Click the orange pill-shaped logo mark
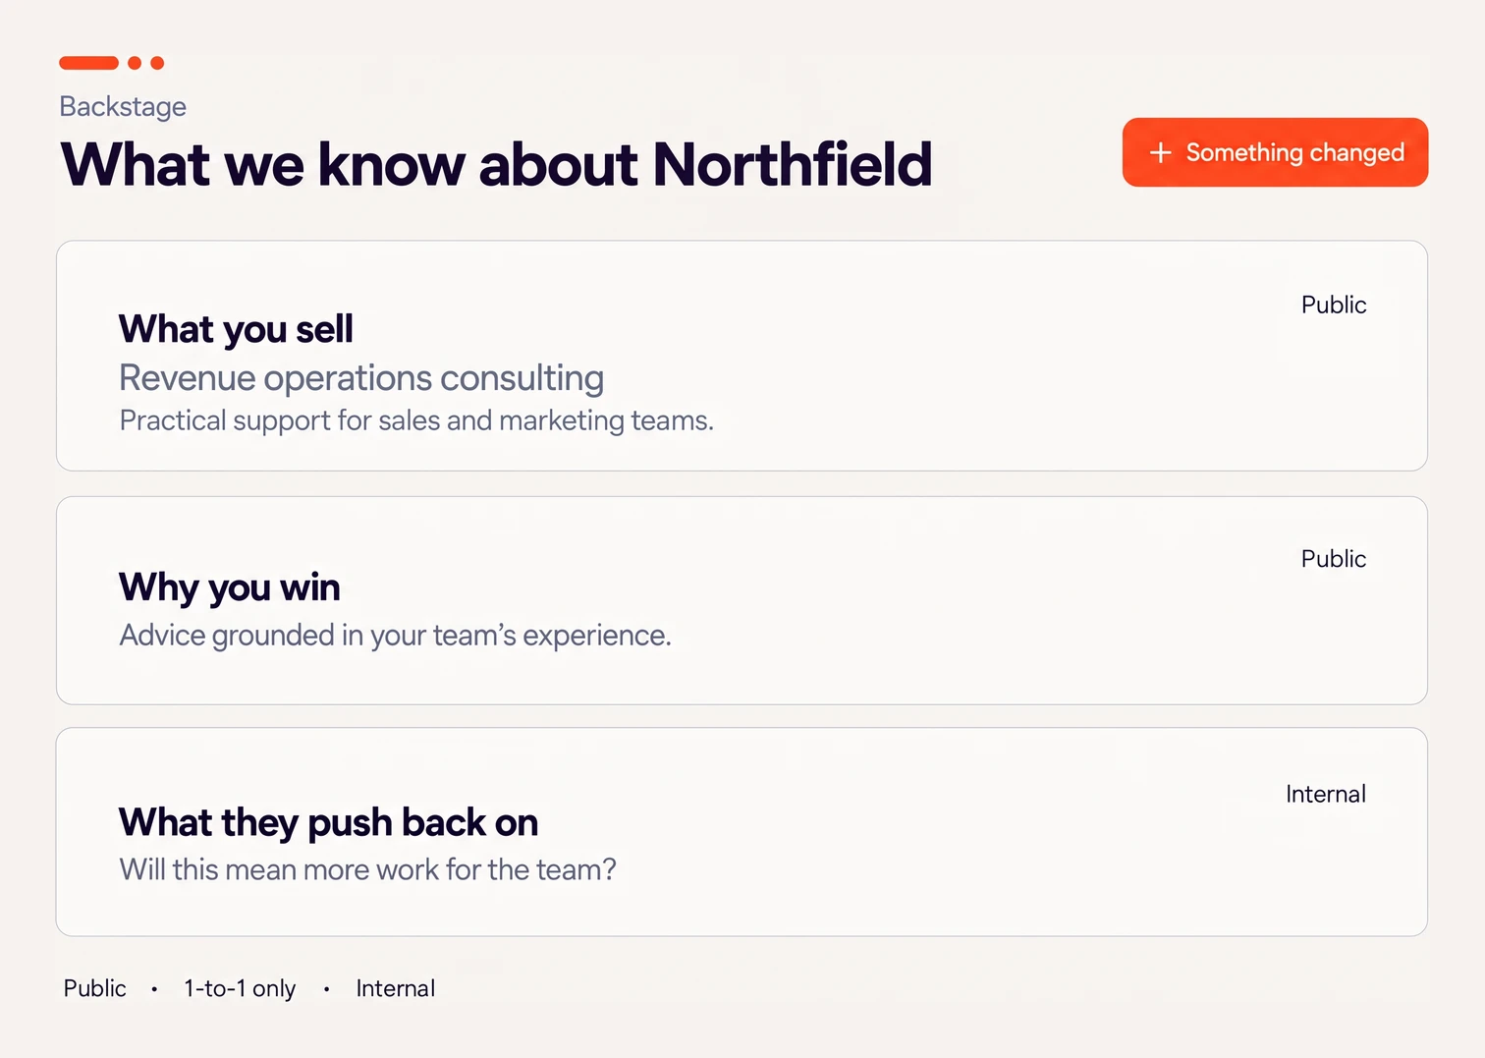 pos(88,63)
